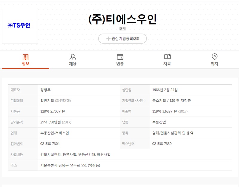Click the person icon above 채용
Image resolution: width=239 pixels, height=187 pixels.
[73, 57]
